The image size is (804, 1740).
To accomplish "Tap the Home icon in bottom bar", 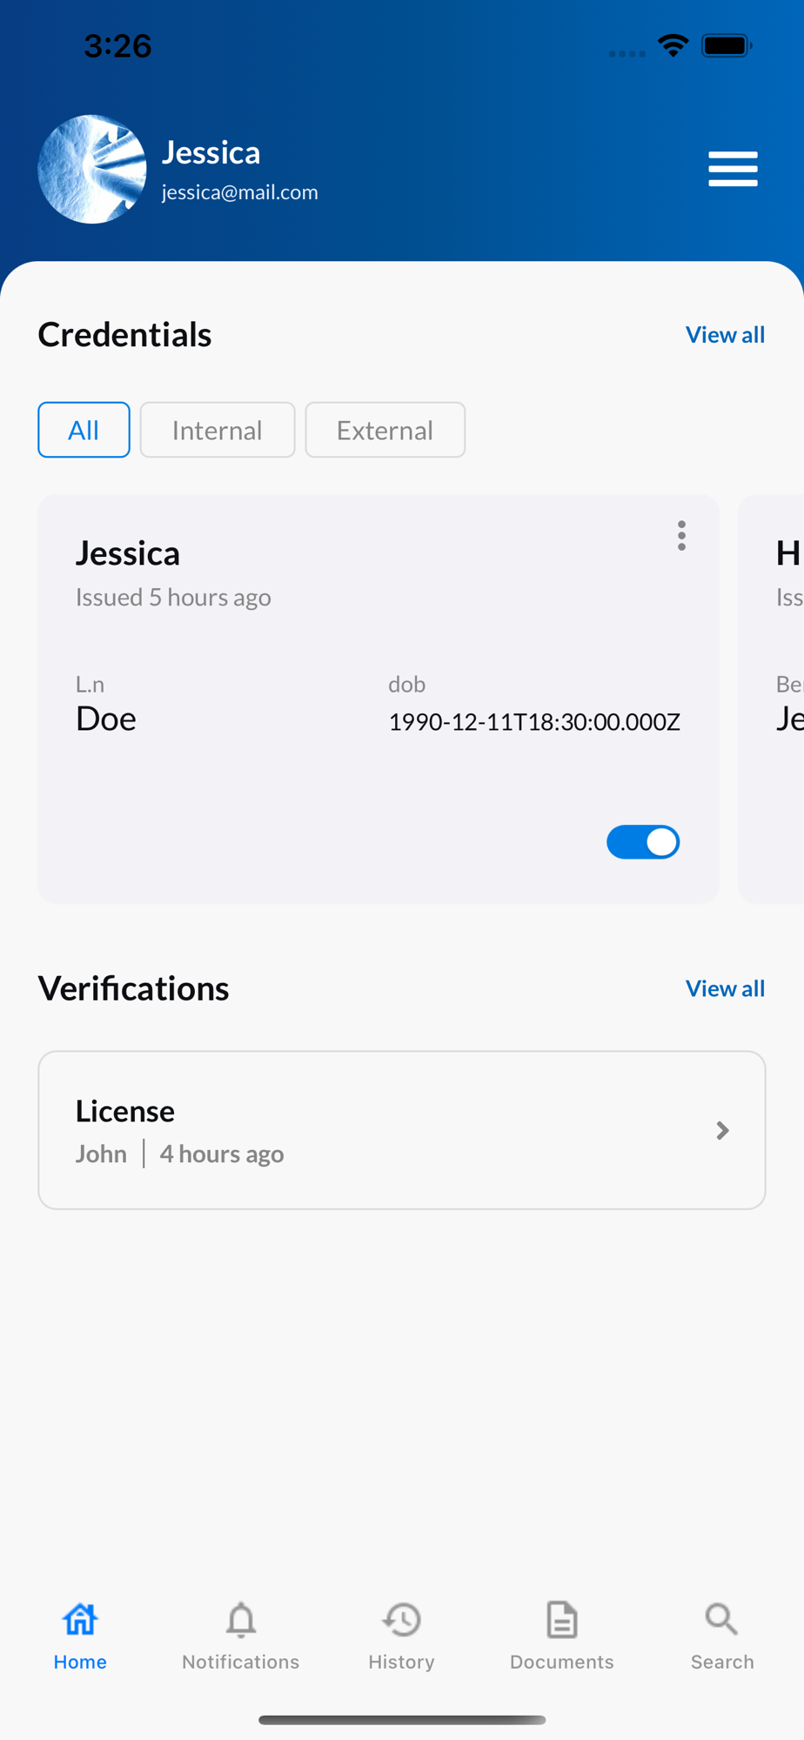I will click(80, 1619).
